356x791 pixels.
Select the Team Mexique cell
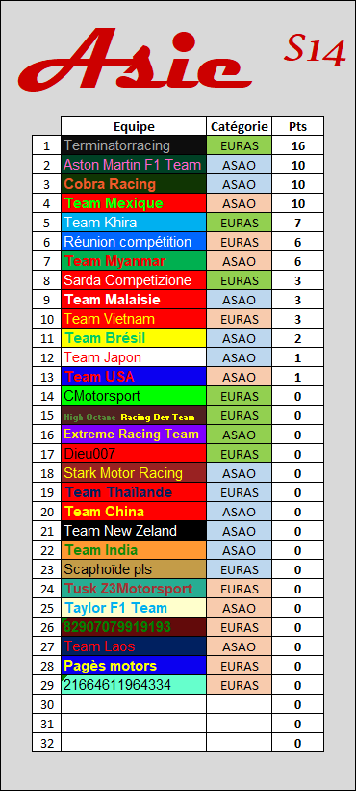pos(134,203)
